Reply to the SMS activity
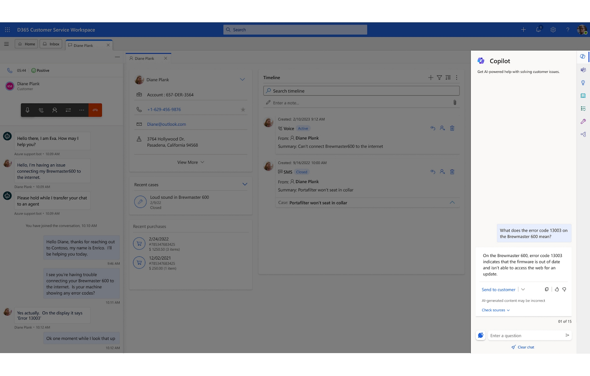590x376 pixels. click(433, 172)
